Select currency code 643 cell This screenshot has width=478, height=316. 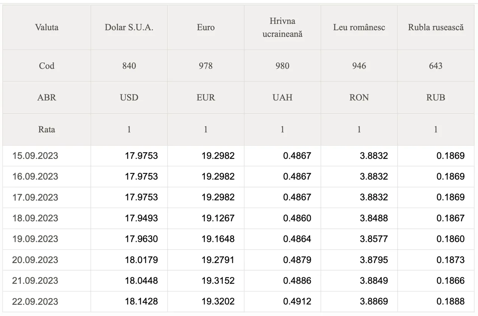435,66
